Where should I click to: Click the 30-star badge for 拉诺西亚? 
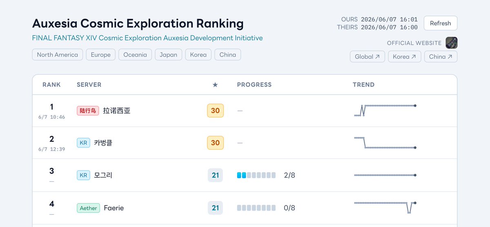click(215, 110)
